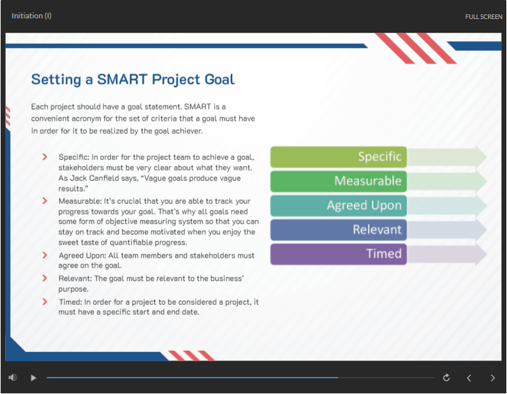Replay the slide with the circular arrow
The width and height of the screenshot is (507, 394).
click(446, 378)
